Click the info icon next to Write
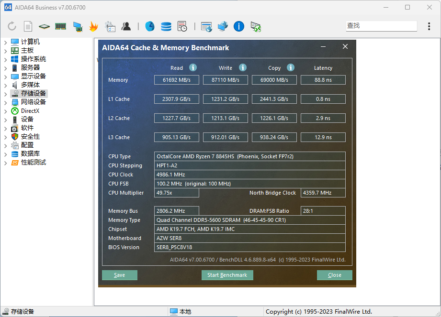 pyautogui.click(x=242, y=68)
